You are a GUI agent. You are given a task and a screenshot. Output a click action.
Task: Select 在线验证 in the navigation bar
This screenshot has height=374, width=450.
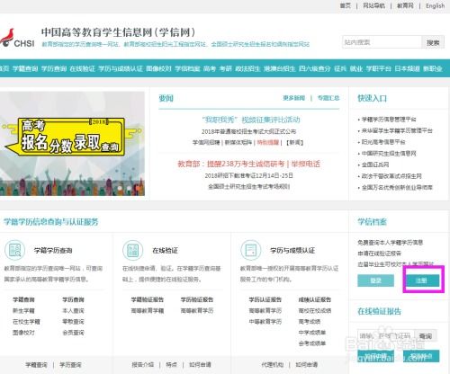pos(82,68)
